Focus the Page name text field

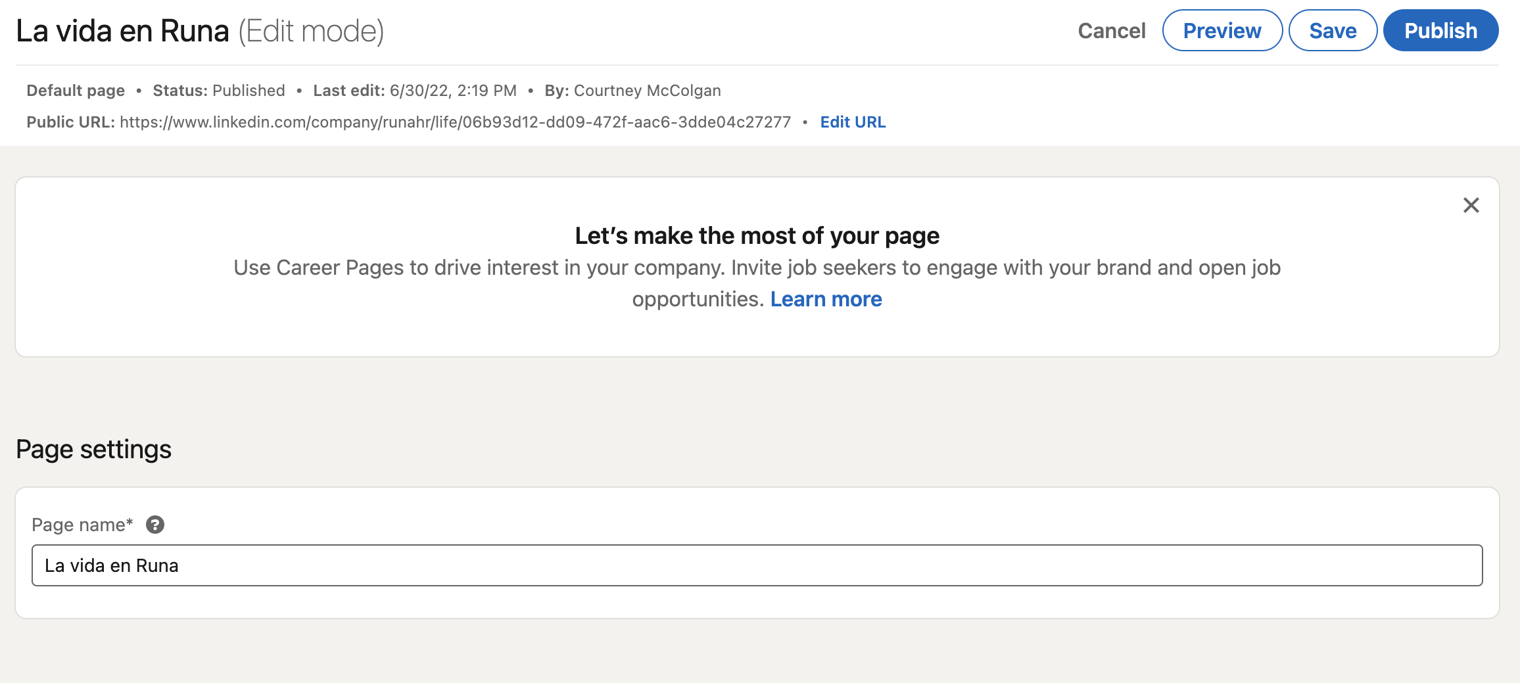coord(756,565)
